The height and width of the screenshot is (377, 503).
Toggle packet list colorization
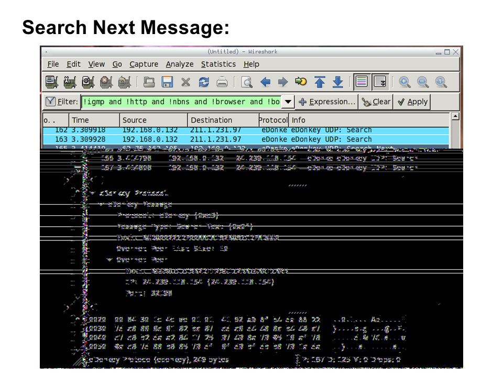click(362, 82)
